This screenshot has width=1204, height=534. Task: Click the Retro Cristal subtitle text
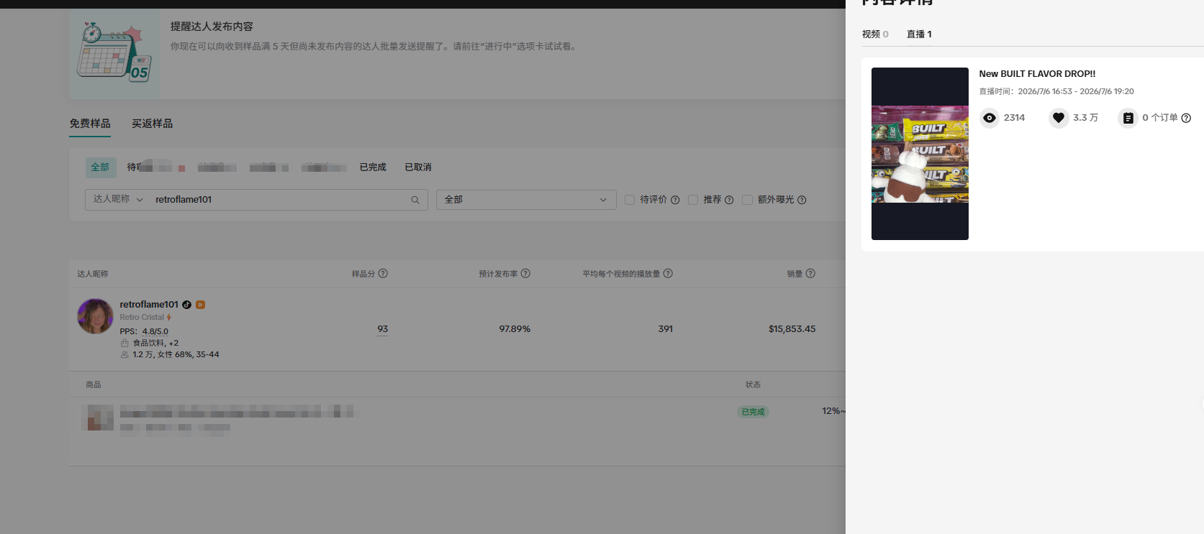click(142, 317)
